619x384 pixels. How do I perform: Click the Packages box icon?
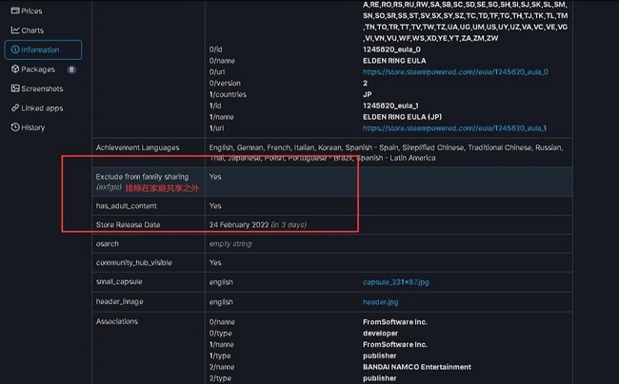(x=15, y=69)
